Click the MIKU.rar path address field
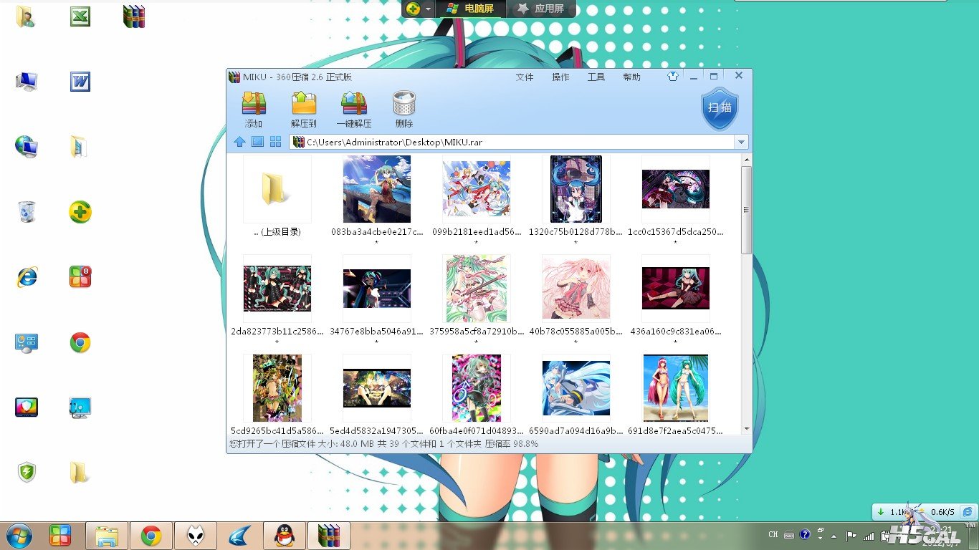Viewport: 979px width, 550px height. (x=513, y=142)
